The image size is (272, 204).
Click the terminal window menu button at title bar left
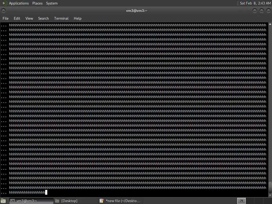point(3,11)
